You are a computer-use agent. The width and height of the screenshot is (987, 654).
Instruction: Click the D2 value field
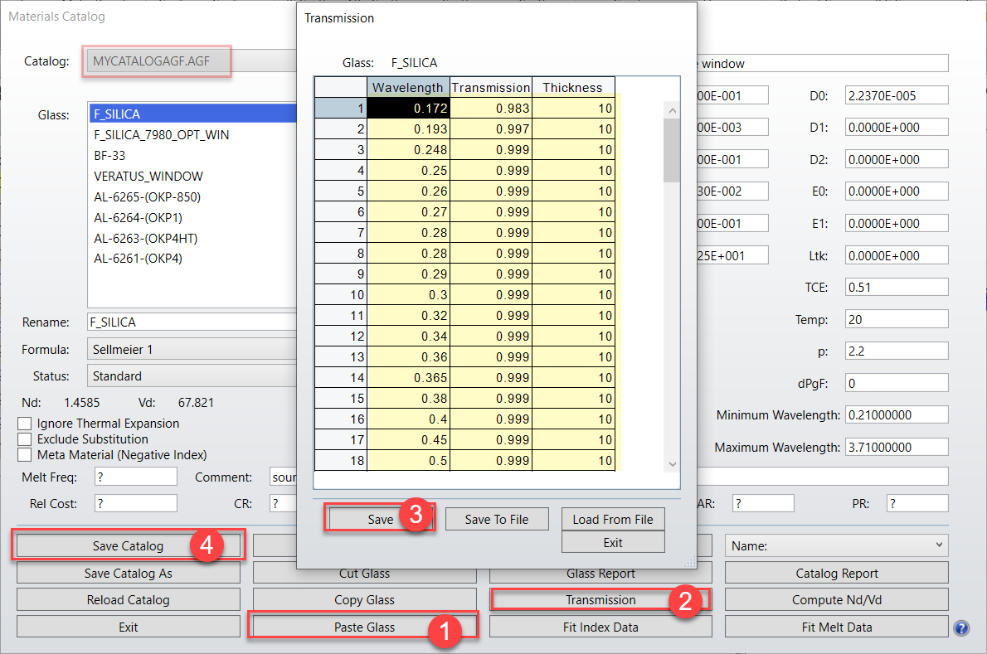click(x=897, y=159)
